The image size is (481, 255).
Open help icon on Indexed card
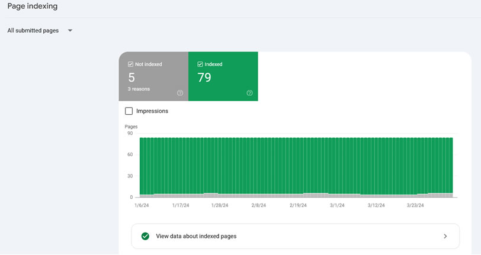[250, 93]
